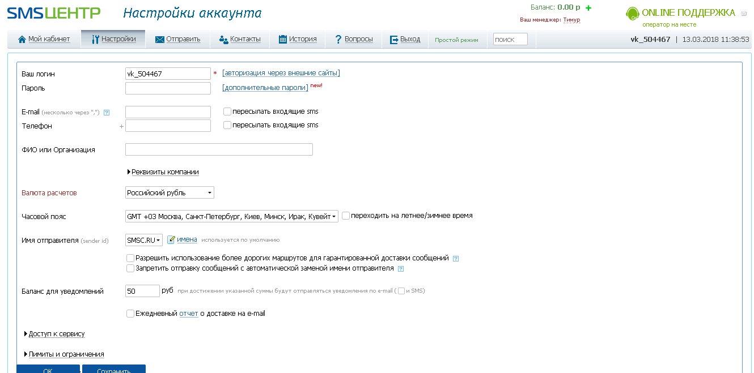Click the Сохранить button
Viewport: 754px width, 373px height.
113,369
